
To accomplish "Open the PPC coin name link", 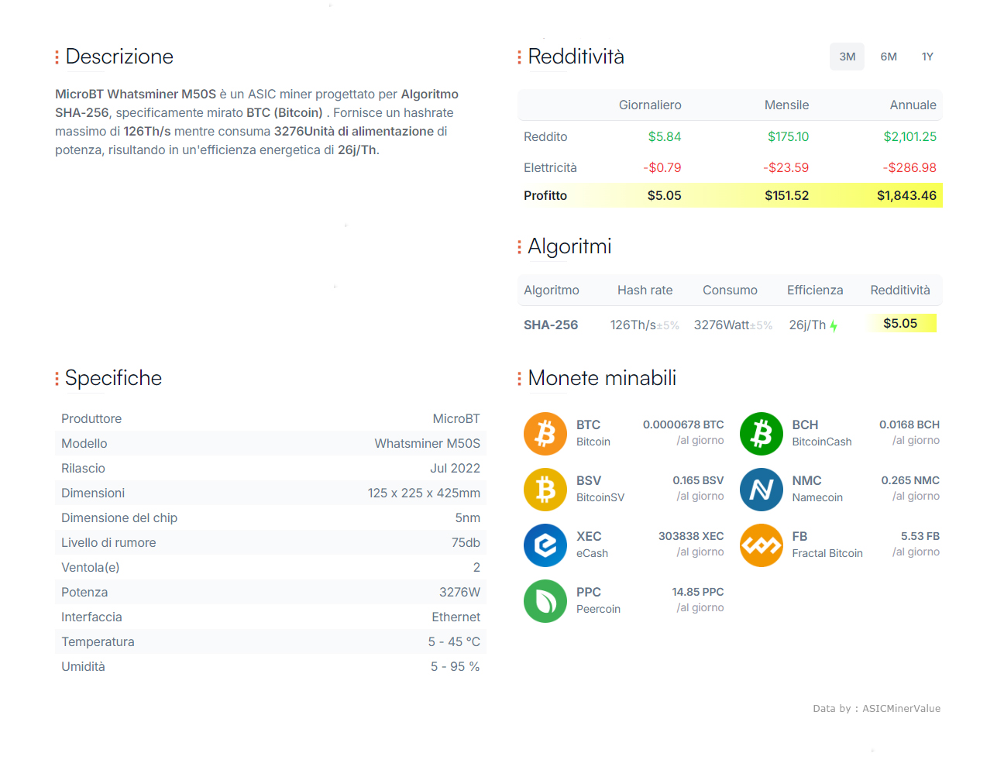I will (x=589, y=592).
